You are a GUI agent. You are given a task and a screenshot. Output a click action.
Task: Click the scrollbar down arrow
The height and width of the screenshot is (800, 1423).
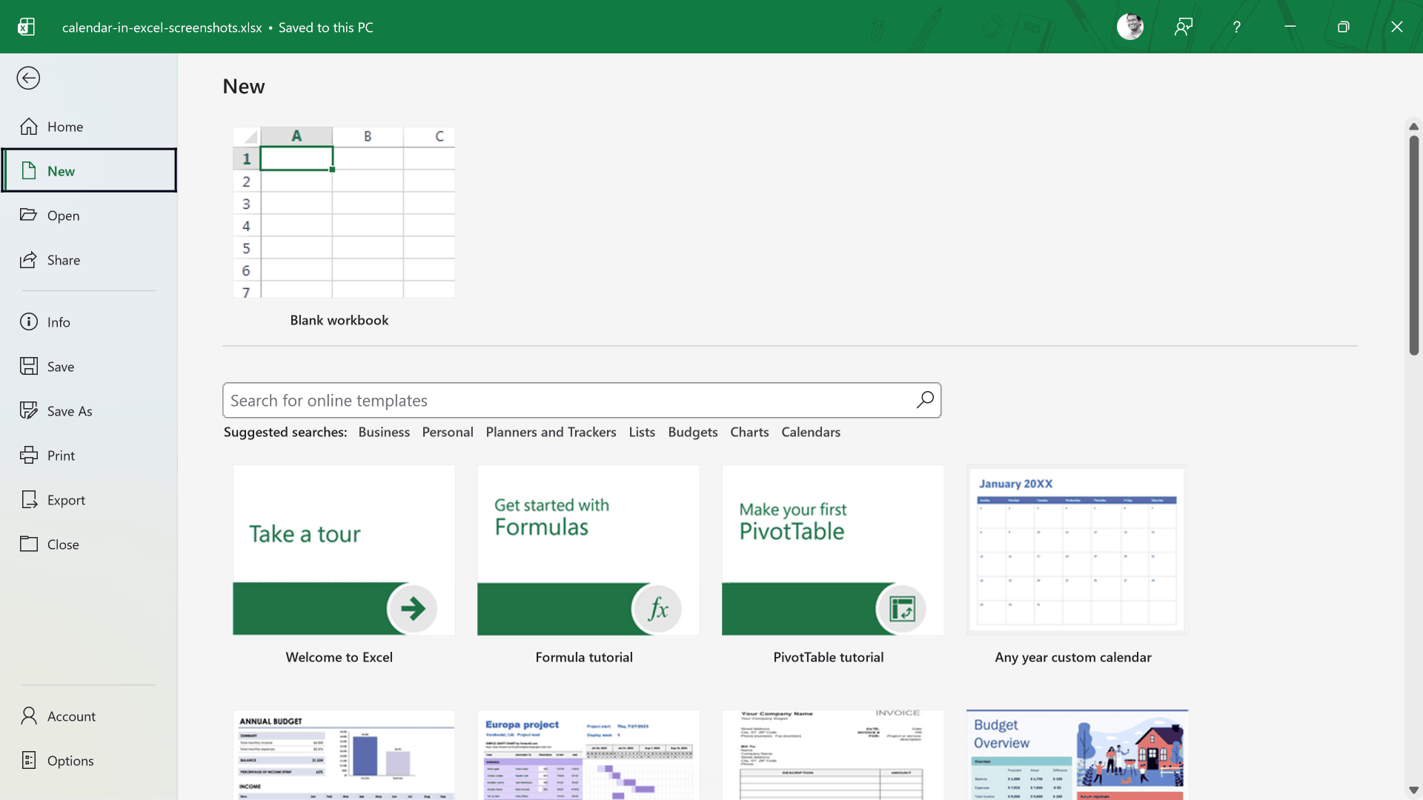click(x=1413, y=790)
